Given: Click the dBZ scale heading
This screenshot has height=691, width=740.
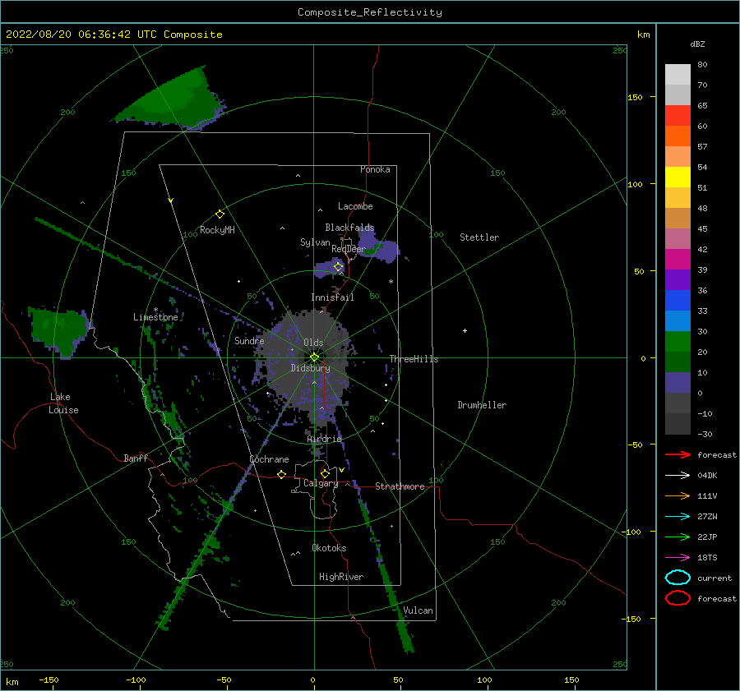Looking at the screenshot, I should (697, 44).
